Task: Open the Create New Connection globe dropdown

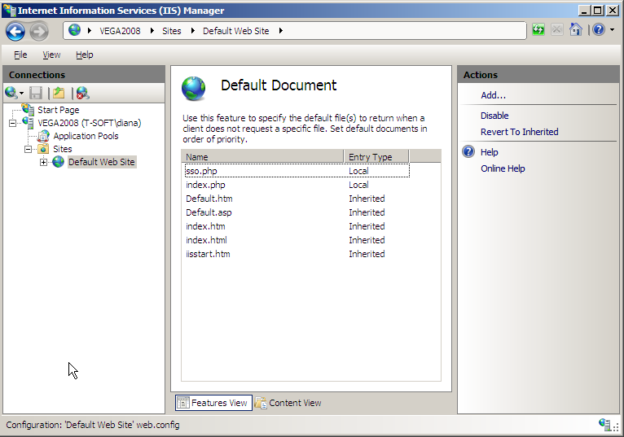Action: (x=14, y=93)
